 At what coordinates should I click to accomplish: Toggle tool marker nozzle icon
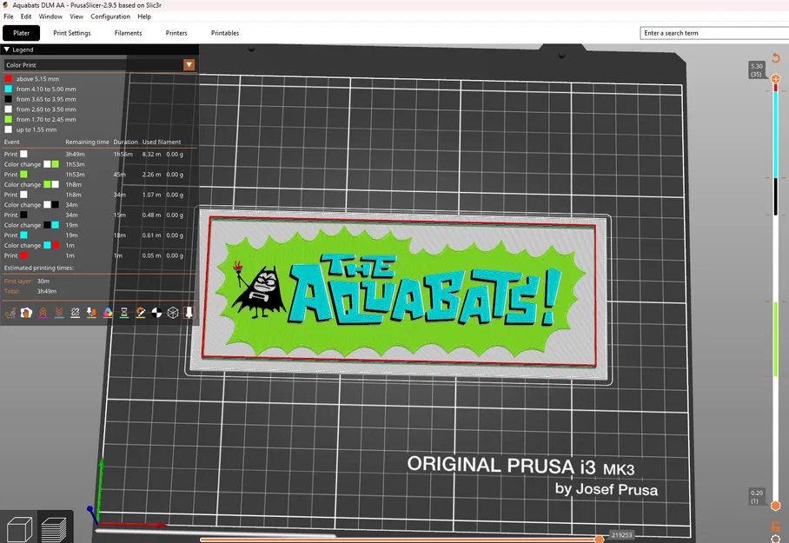[x=189, y=313]
